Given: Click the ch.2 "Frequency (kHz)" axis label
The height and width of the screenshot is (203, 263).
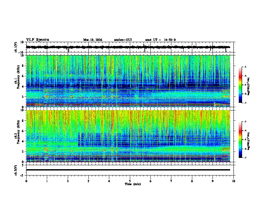Looking at the screenshot, I should point(18,132).
